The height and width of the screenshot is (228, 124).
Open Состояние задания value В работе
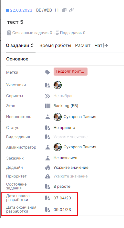point(62,187)
